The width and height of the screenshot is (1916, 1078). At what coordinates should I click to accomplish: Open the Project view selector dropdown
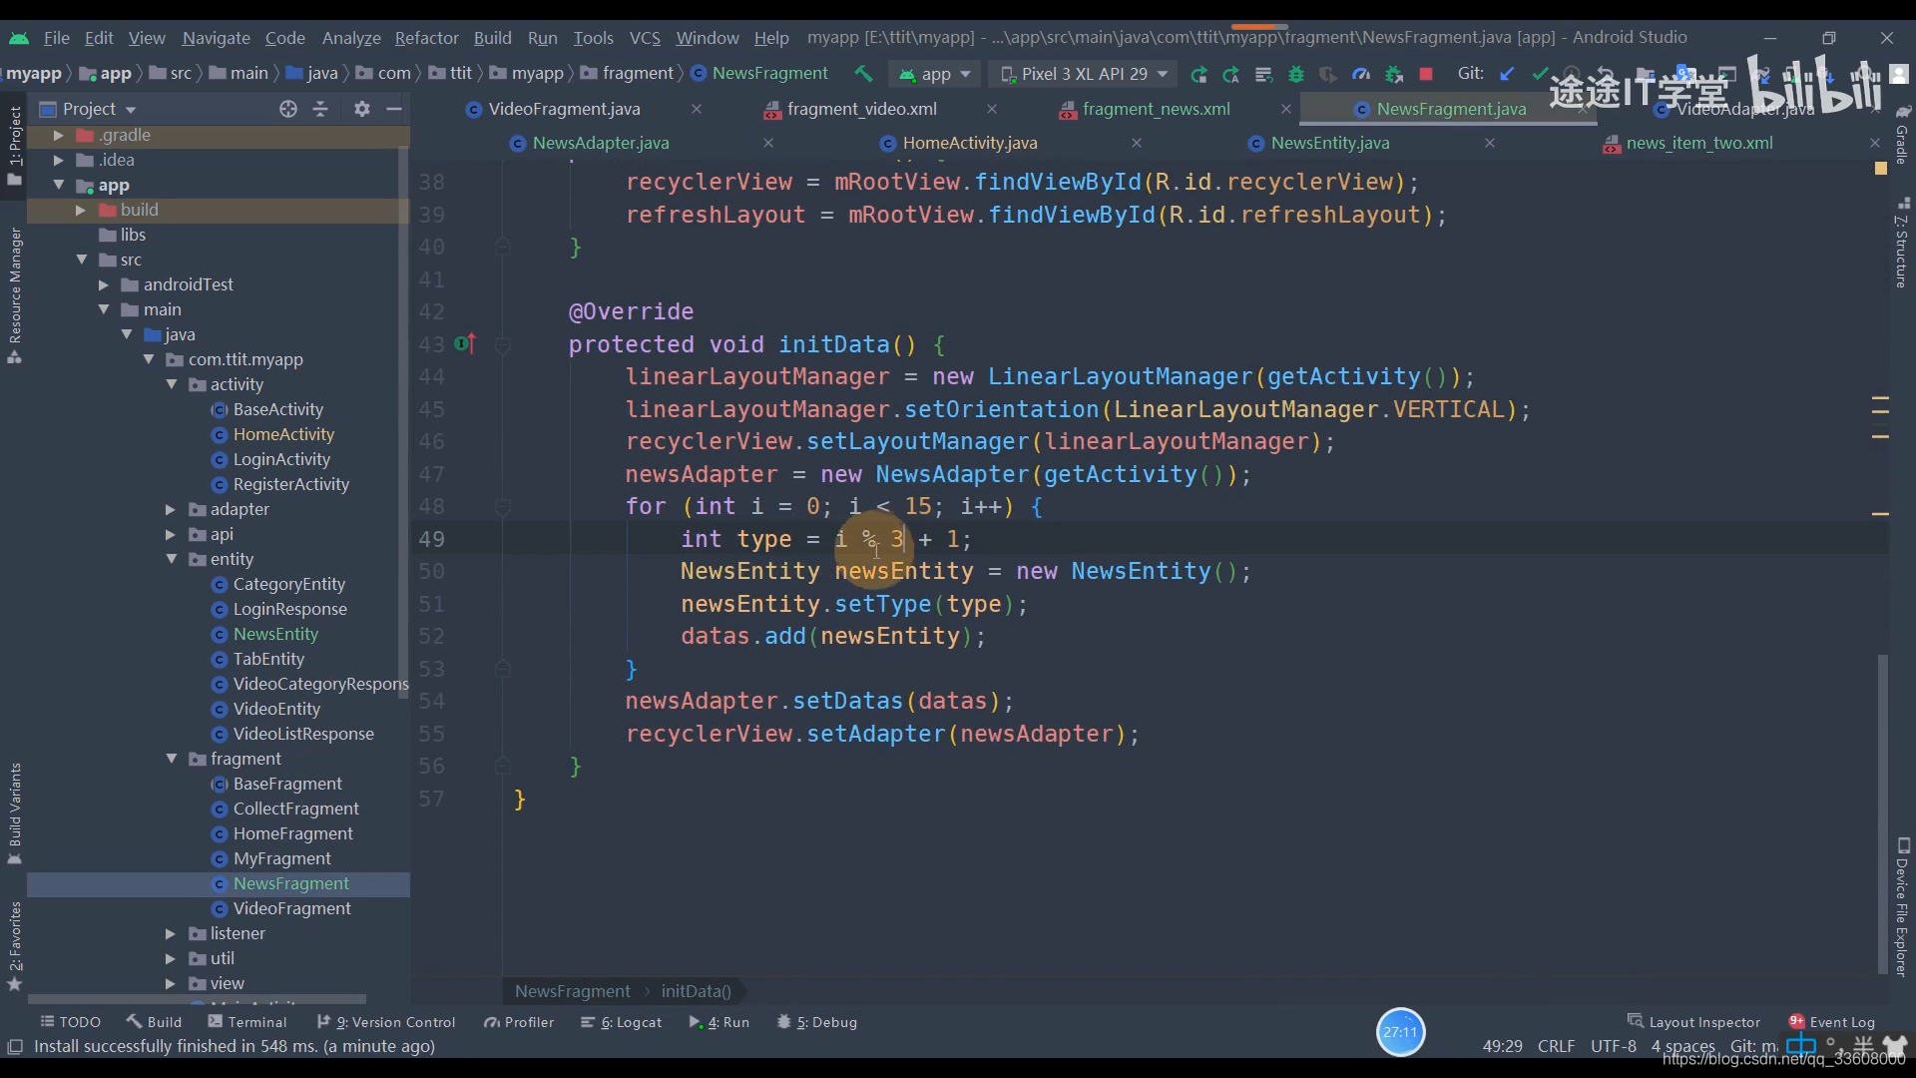[88, 109]
